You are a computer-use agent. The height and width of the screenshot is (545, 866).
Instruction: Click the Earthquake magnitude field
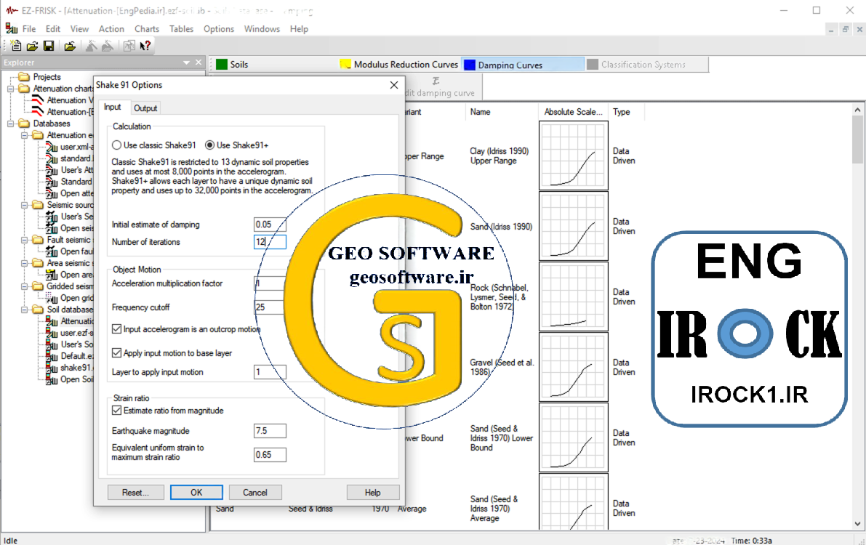[x=270, y=431]
